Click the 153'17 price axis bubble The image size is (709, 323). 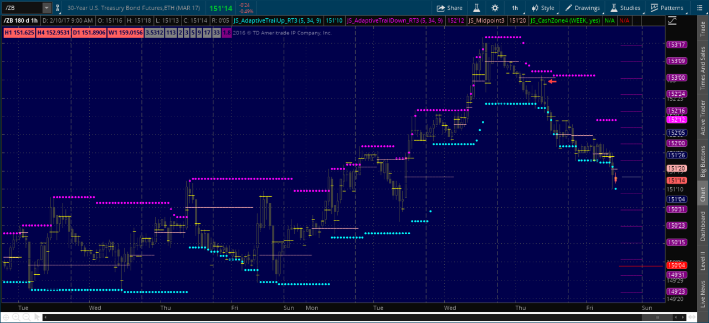(x=677, y=45)
